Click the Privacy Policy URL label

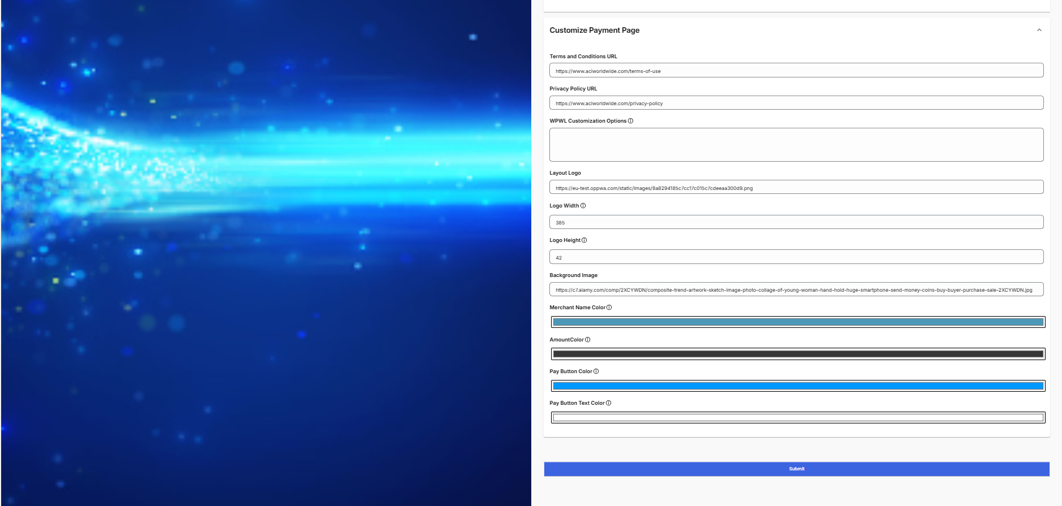(573, 89)
